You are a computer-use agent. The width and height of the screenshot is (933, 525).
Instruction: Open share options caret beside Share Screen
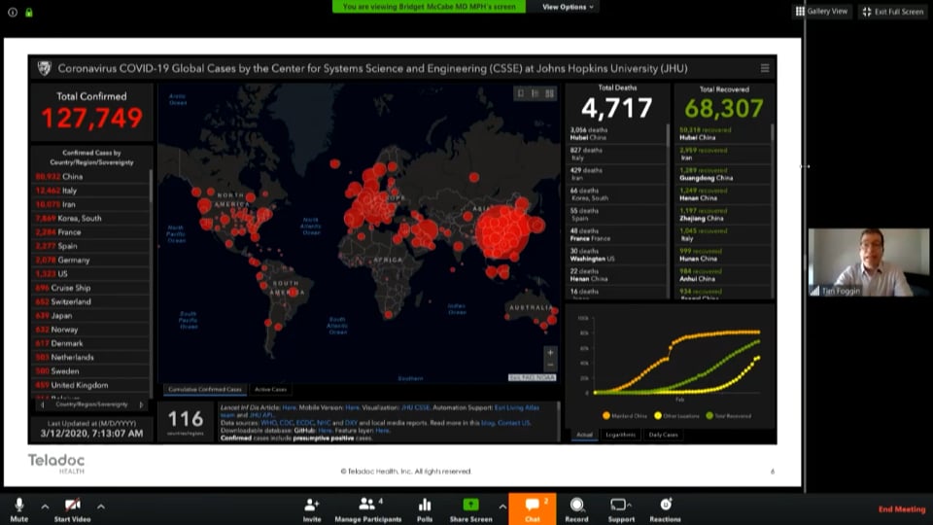pyautogui.click(x=502, y=507)
